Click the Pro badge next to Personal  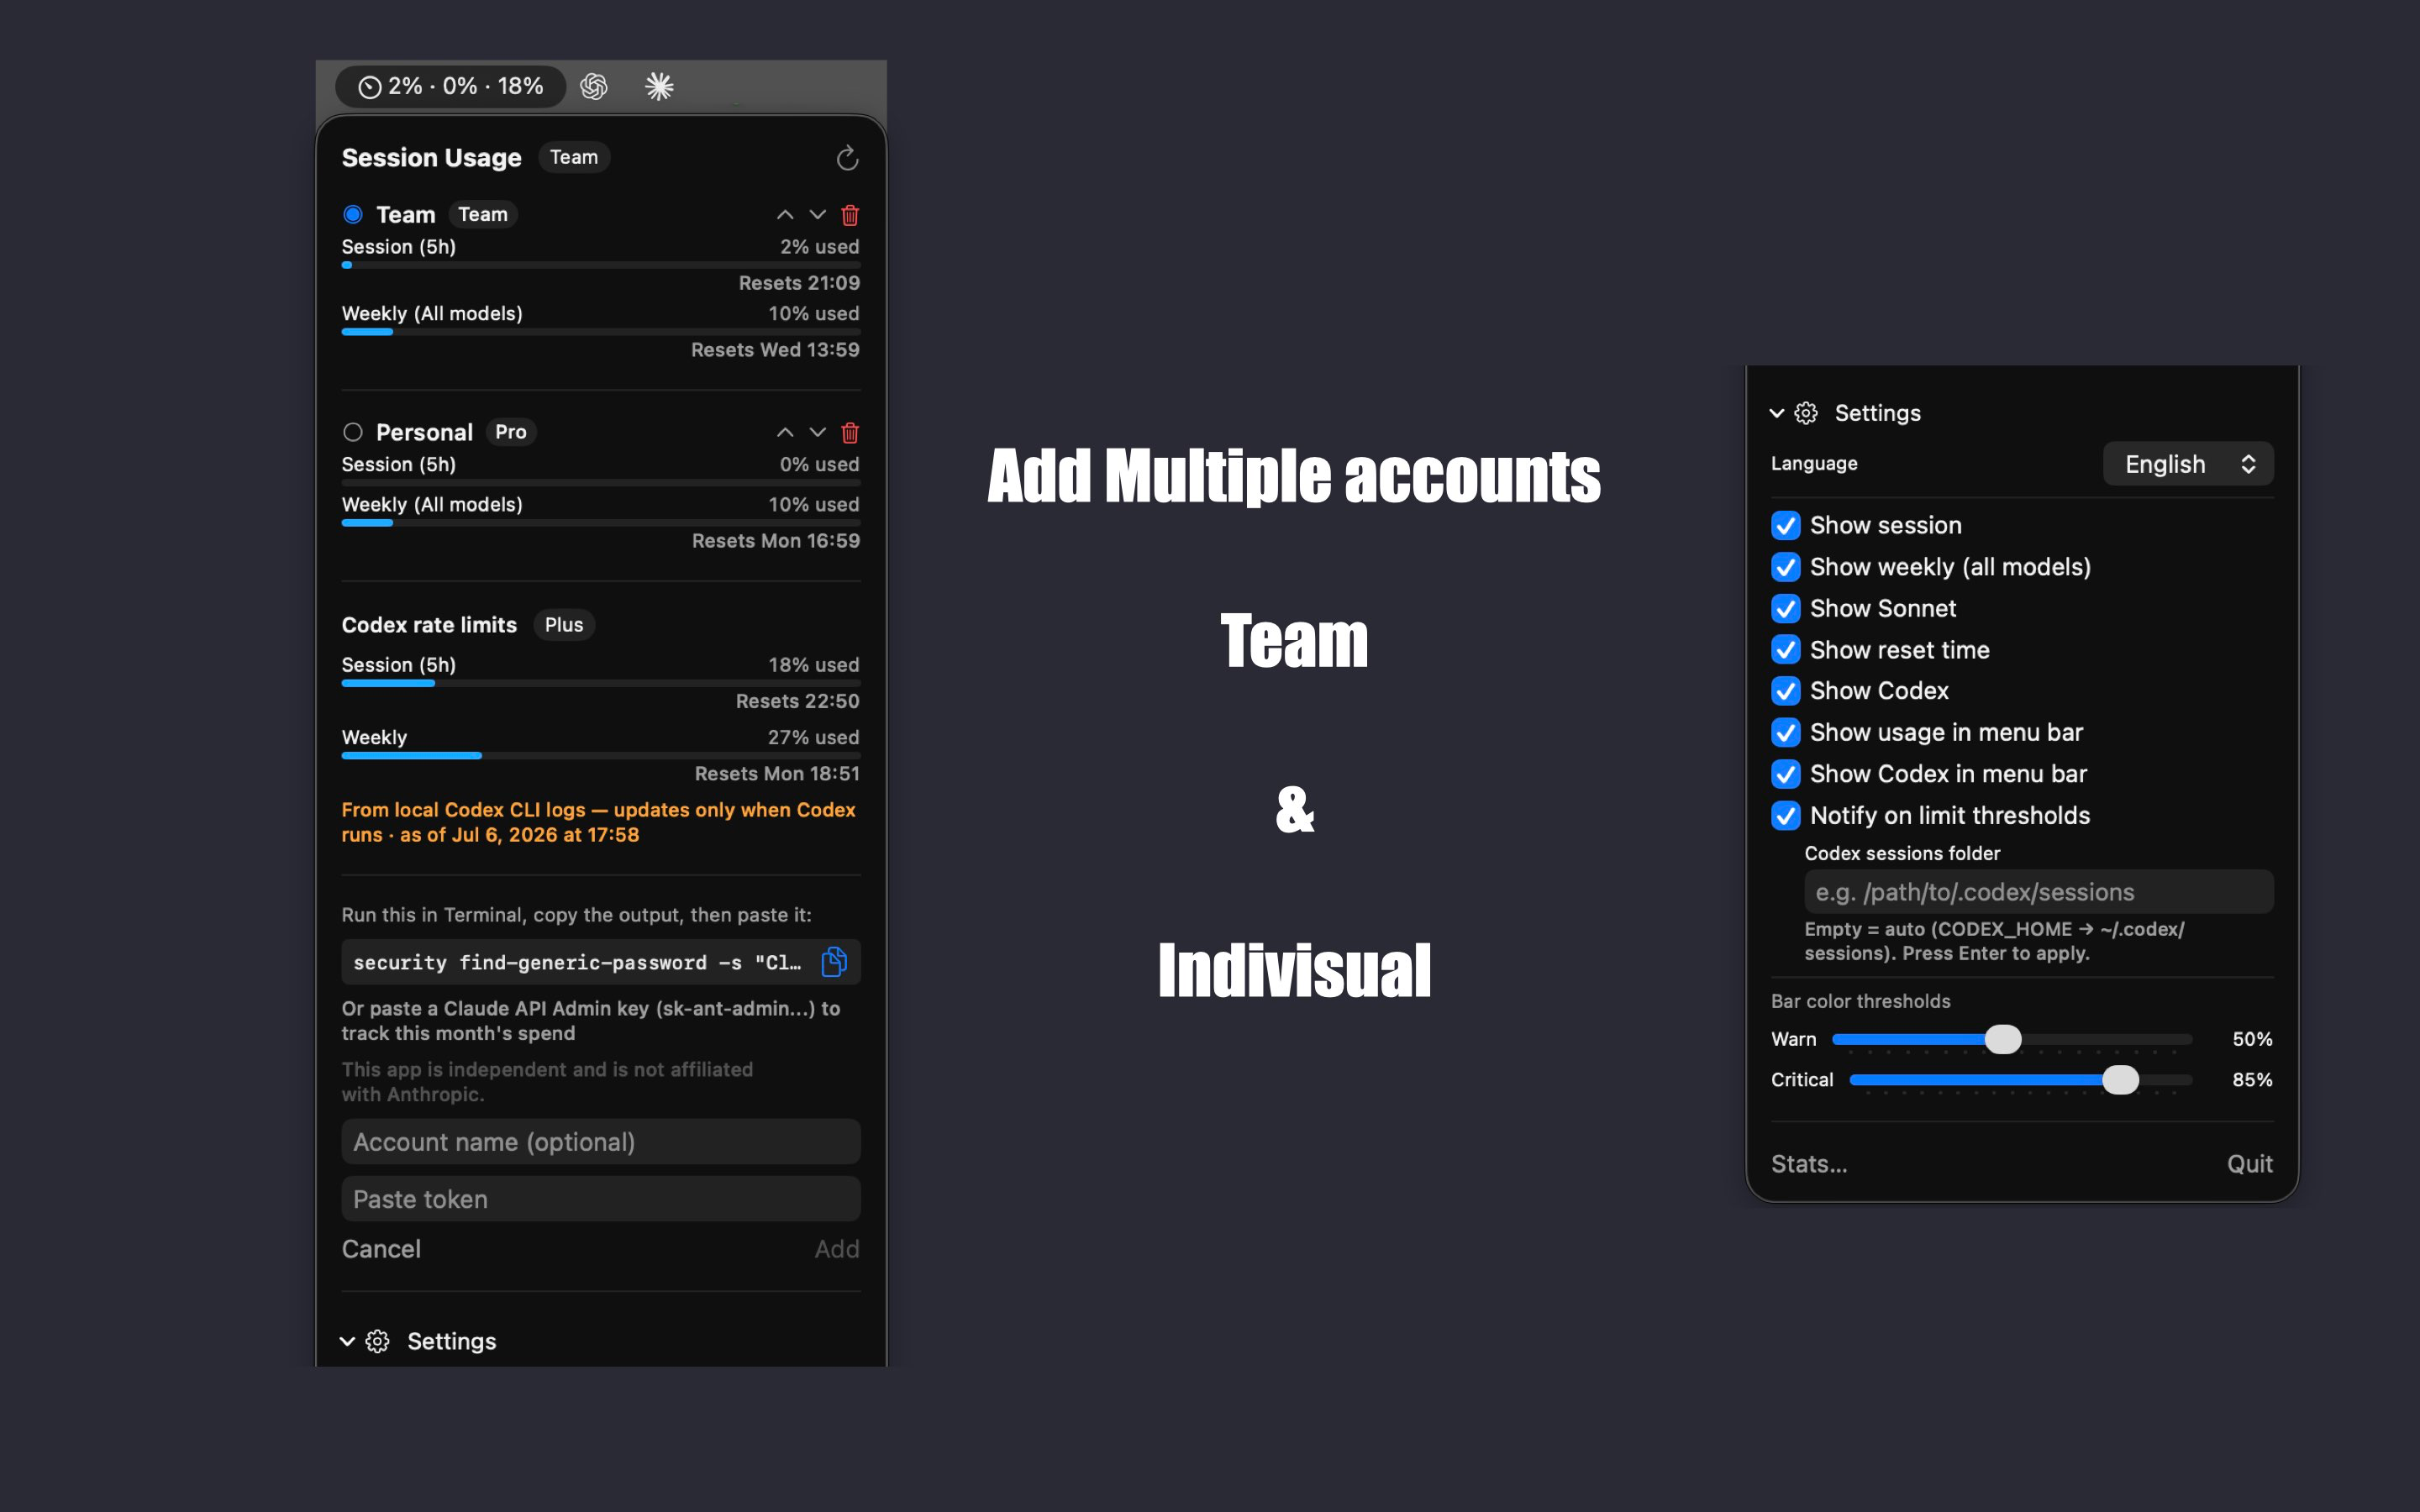[x=511, y=432]
